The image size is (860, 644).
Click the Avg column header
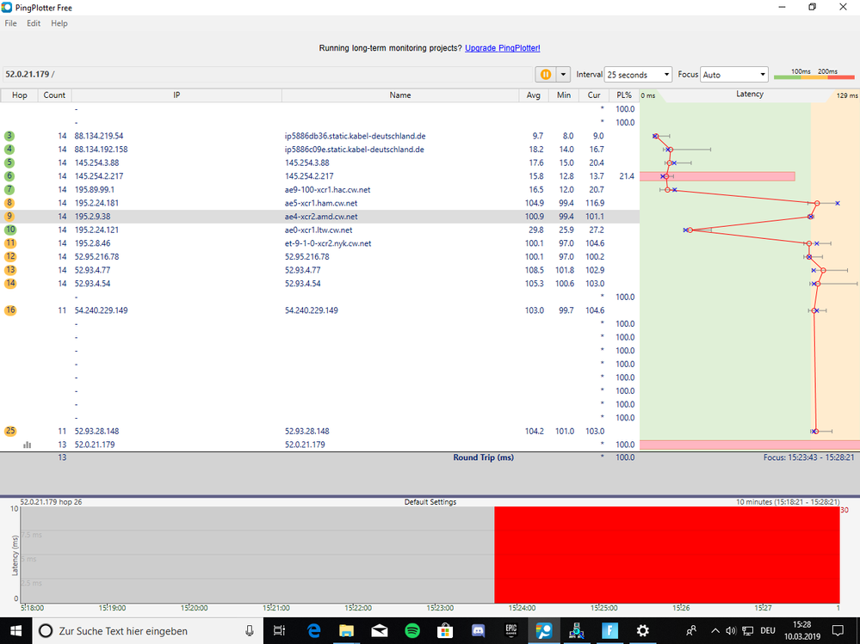[533, 95]
